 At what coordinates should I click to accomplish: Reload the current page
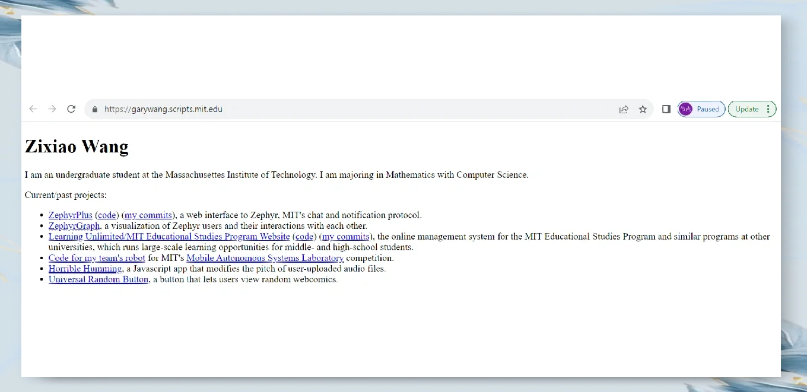71,109
